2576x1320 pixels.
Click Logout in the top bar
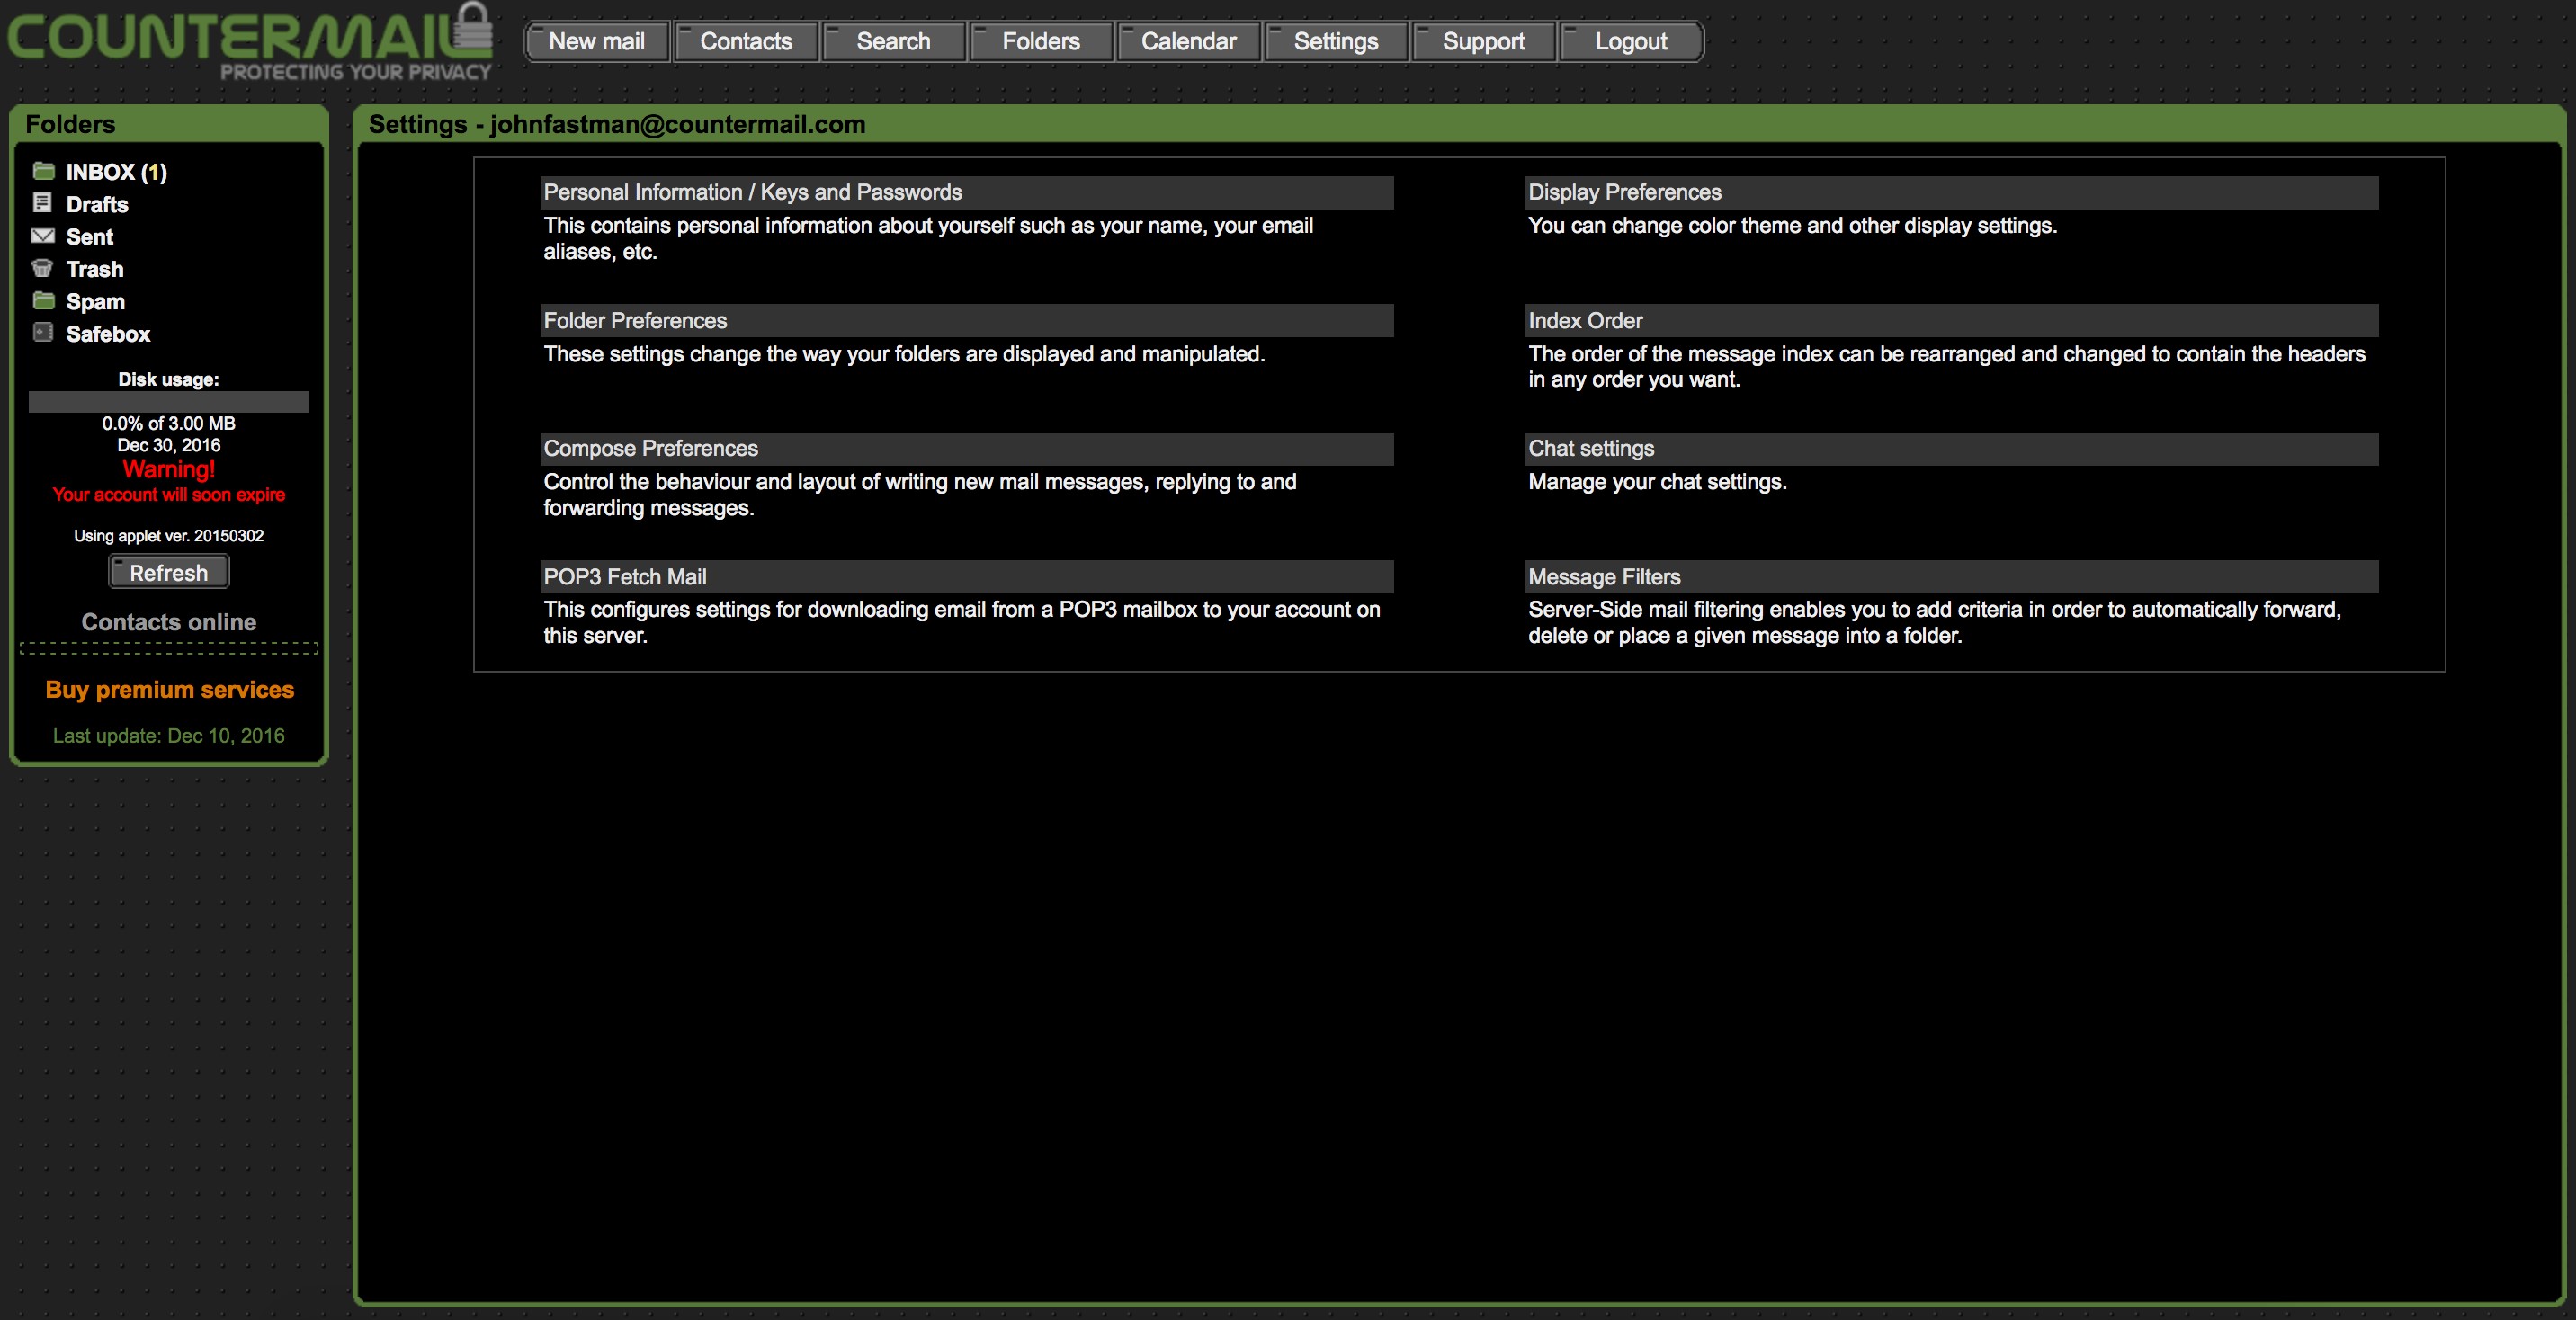coord(1630,42)
